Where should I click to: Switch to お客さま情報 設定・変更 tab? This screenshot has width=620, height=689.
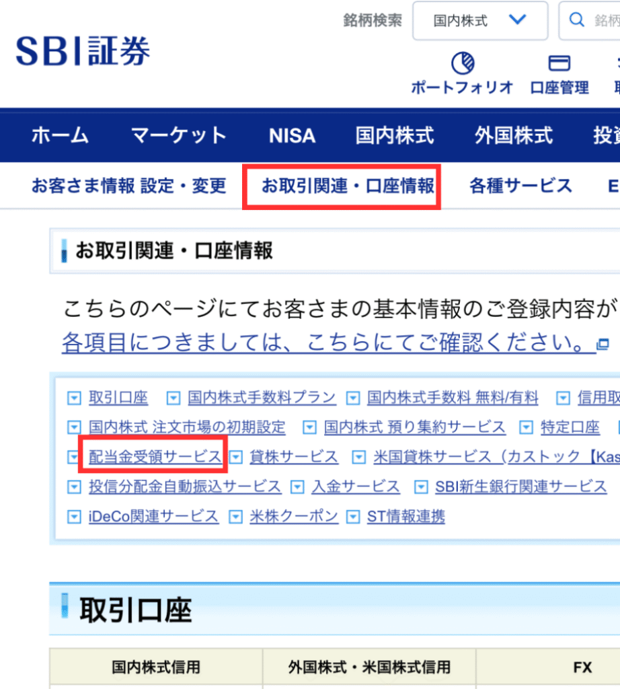[128, 186]
